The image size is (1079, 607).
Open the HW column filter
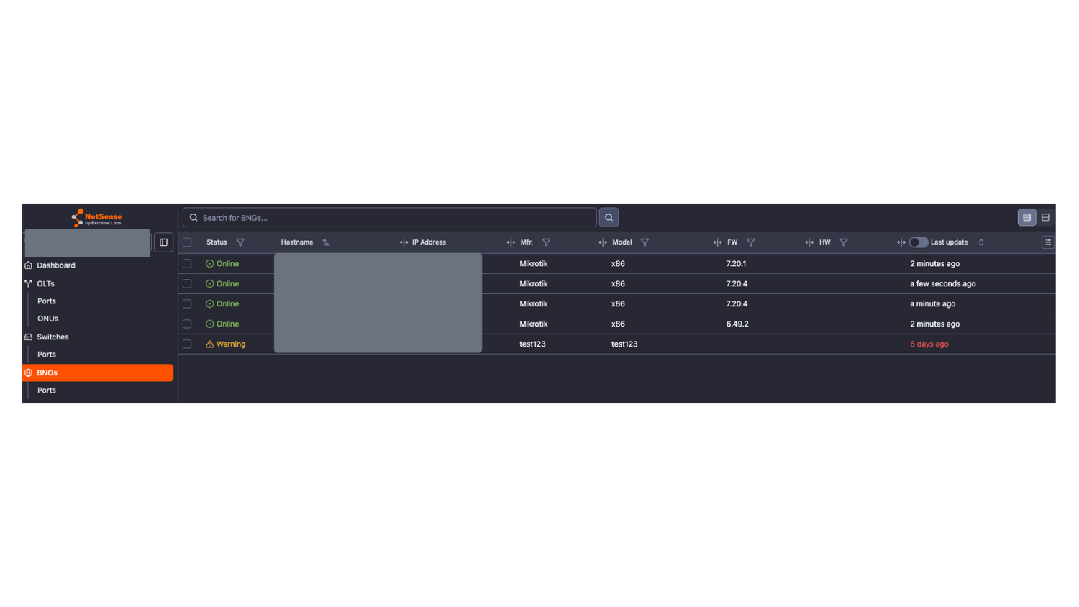coord(843,242)
